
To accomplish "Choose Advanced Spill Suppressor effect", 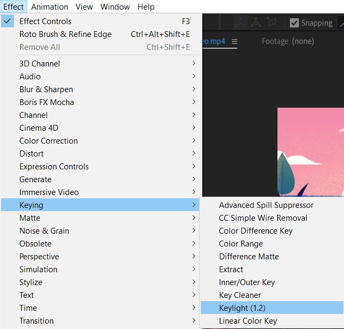I will point(266,205).
